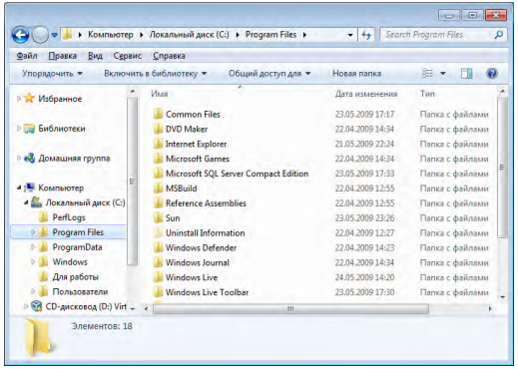This screenshot has height=369, width=518.
Task: Select Microsoft SQL Server Compact Edition icon
Action: 158,174
